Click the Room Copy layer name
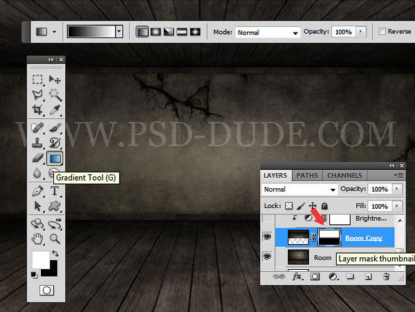 [363, 237]
